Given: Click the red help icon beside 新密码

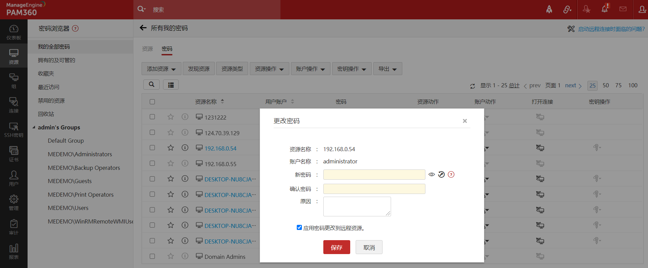Looking at the screenshot, I should 451,175.
